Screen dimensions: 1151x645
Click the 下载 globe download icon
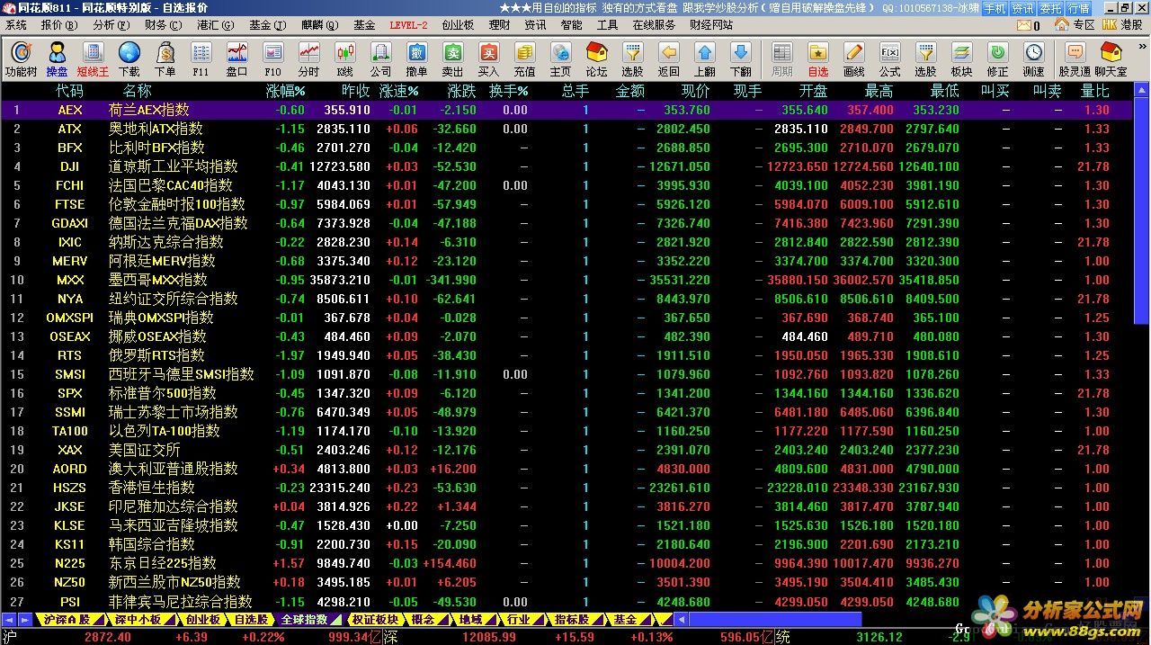pyautogui.click(x=129, y=58)
